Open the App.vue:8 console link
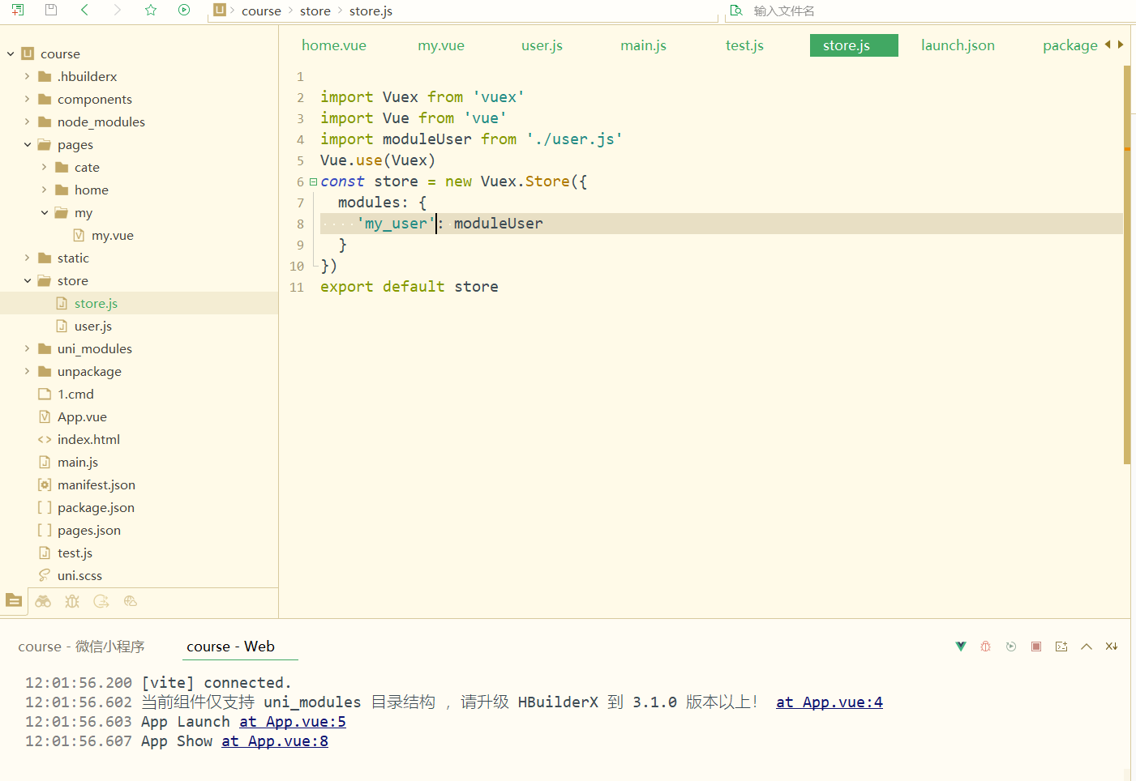 [x=275, y=741]
